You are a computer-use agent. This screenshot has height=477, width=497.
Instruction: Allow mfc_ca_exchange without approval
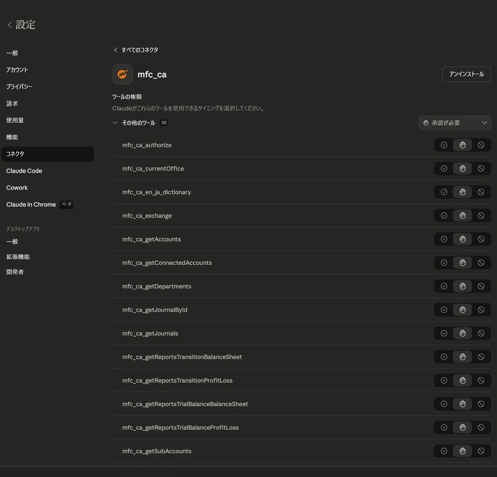pos(444,216)
